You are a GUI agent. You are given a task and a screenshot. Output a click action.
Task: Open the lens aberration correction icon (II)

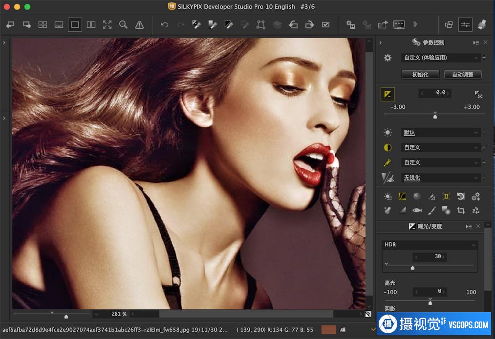[446, 197]
